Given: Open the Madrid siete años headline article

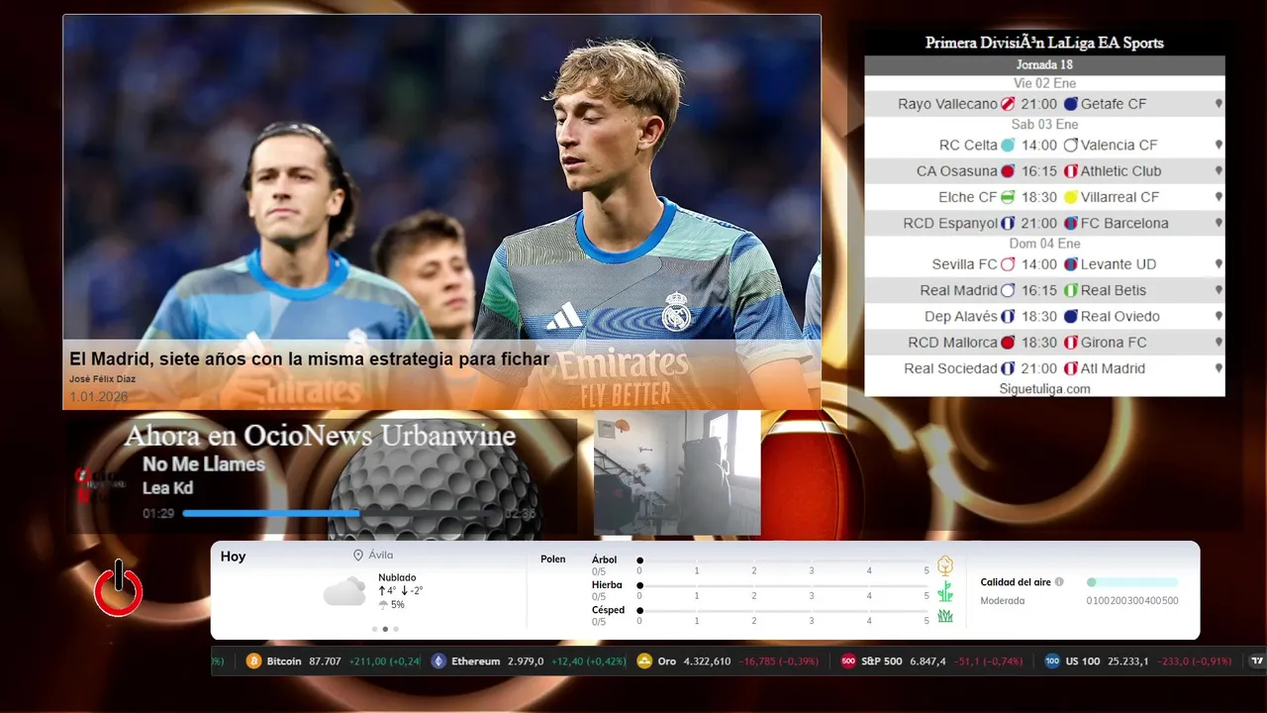Looking at the screenshot, I should pos(309,358).
